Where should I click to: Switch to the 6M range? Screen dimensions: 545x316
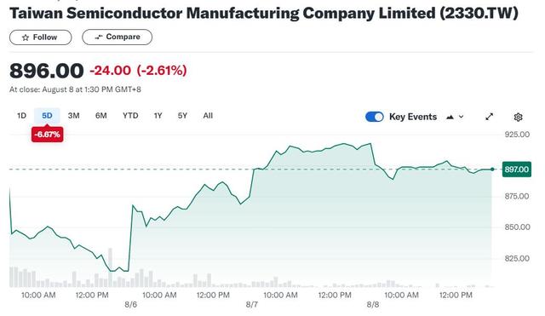[x=100, y=116]
